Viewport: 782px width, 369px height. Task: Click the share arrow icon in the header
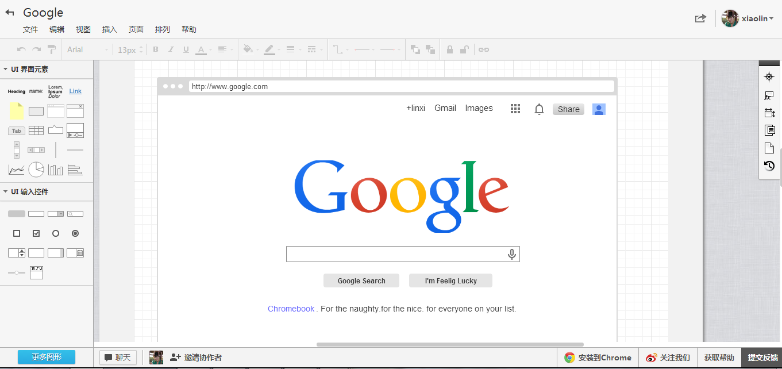tap(700, 18)
